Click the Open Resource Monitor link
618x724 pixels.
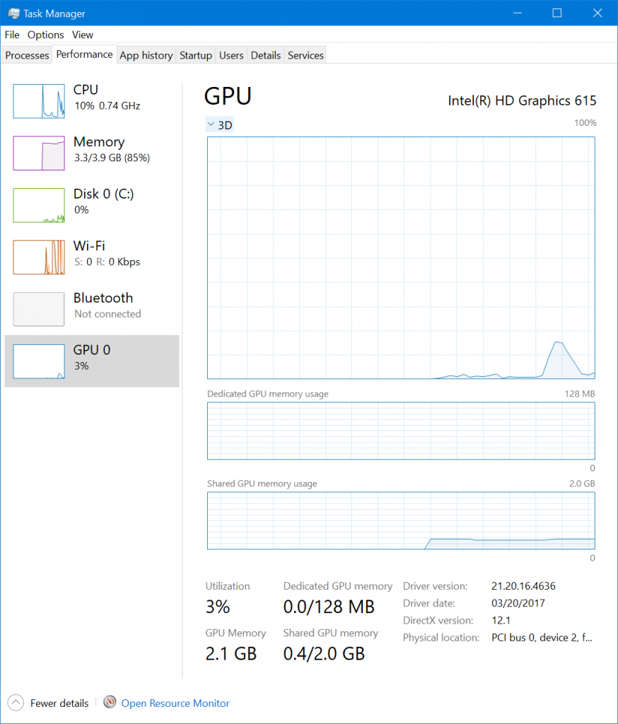pos(175,703)
